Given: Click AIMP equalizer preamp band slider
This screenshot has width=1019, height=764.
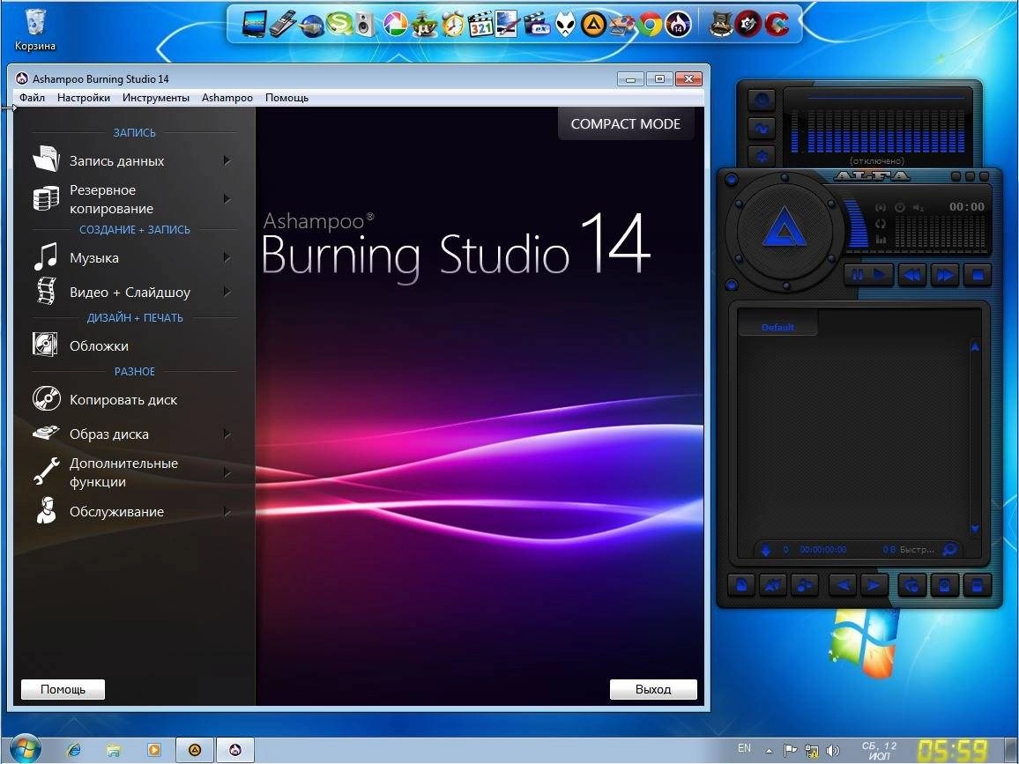Looking at the screenshot, I should click(795, 130).
